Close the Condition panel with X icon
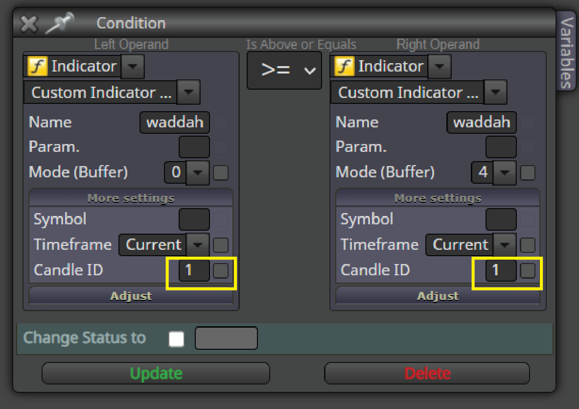The width and height of the screenshot is (579, 409). point(29,24)
